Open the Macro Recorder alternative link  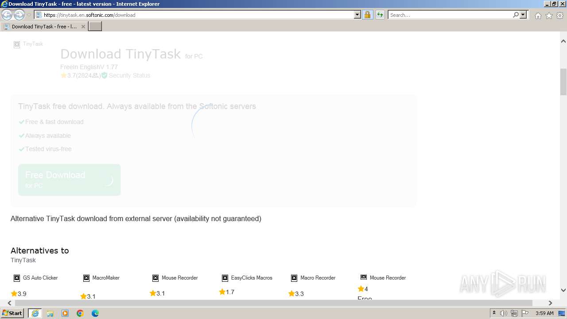point(318,278)
